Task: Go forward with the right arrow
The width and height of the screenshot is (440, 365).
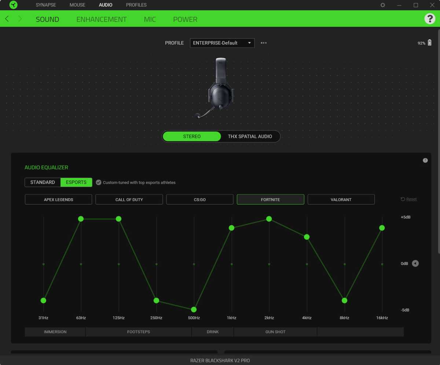Action: pos(20,19)
